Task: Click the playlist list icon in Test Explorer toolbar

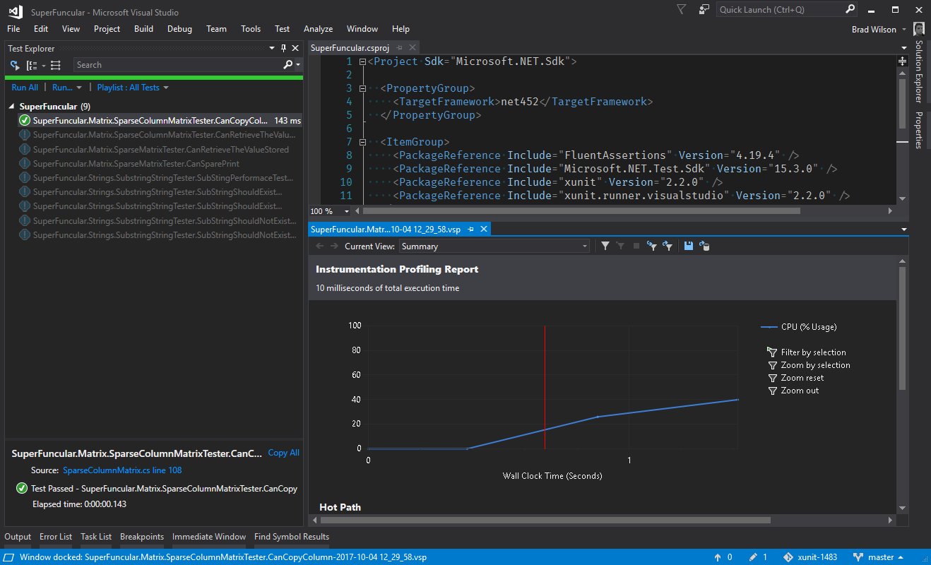Action: point(56,65)
